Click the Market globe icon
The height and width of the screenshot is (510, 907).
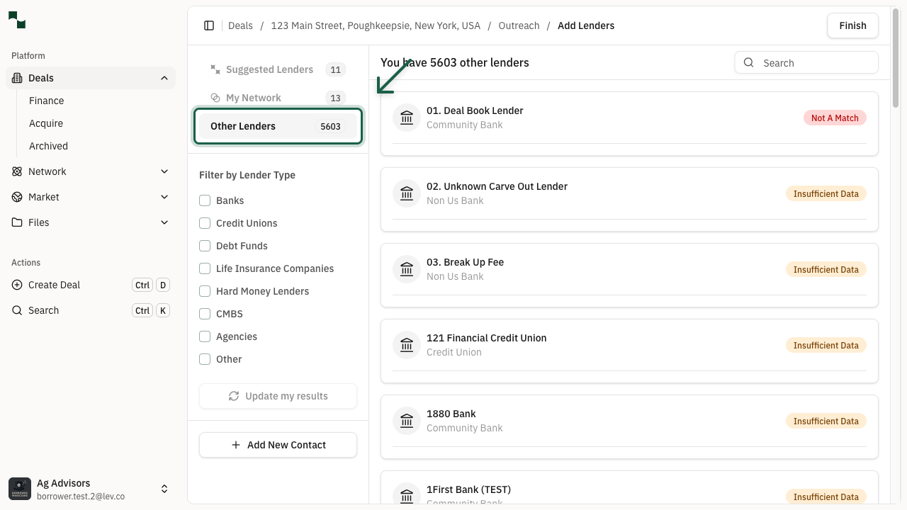[x=16, y=197]
